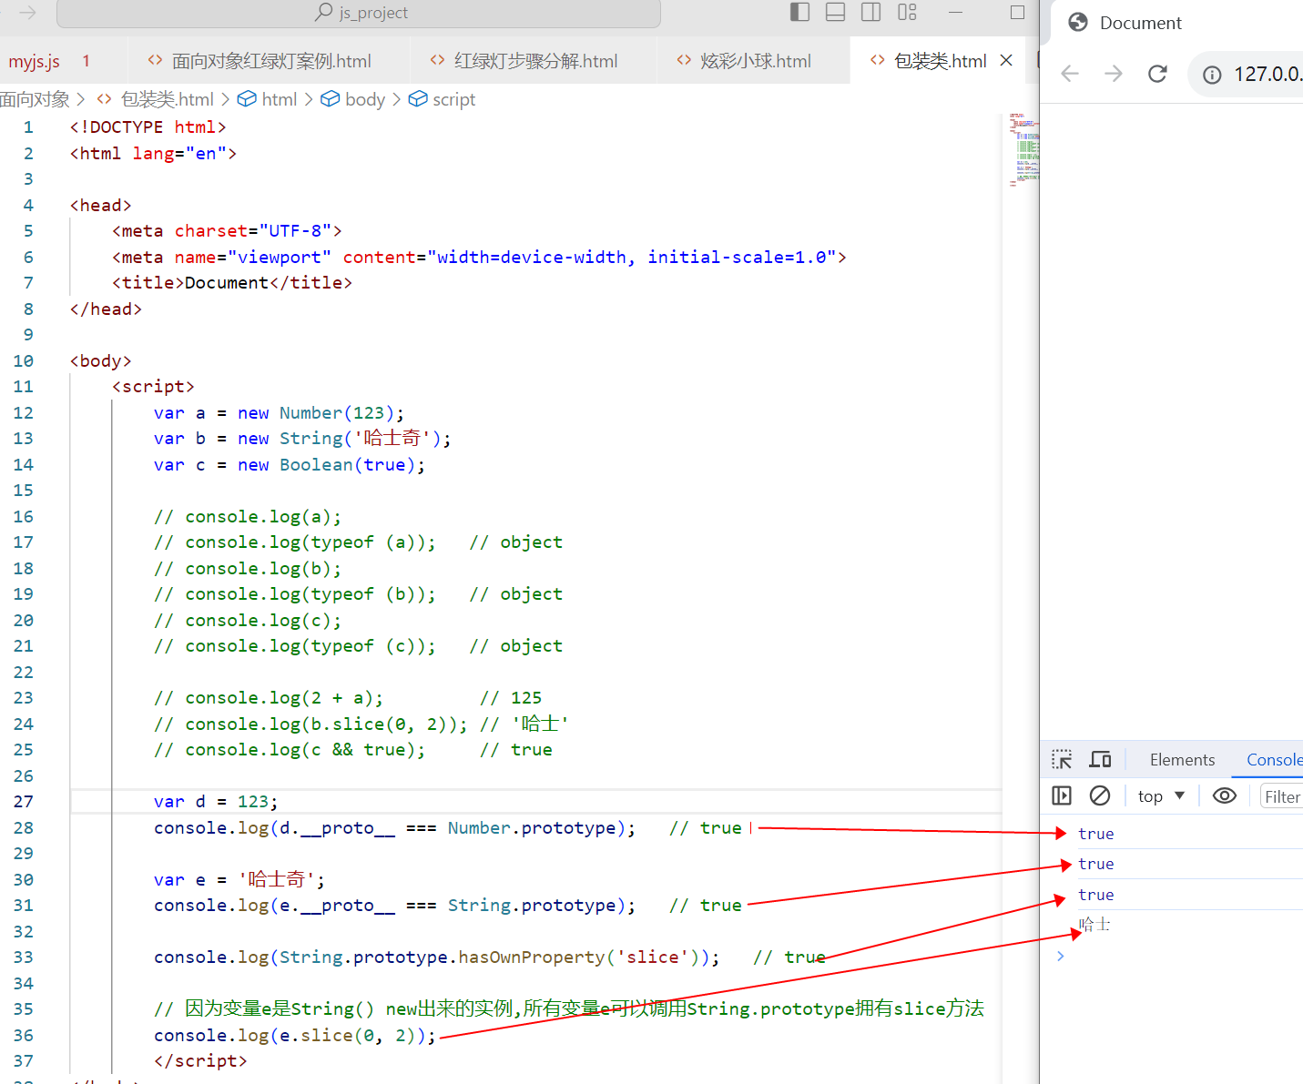Screen dimensions: 1303x1084
Task: Click the first true console output
Action: (x=1095, y=834)
